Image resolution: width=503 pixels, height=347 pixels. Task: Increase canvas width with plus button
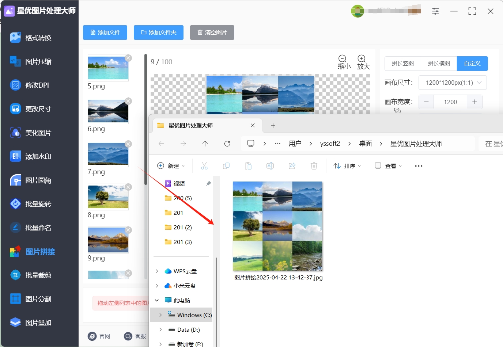tap(474, 102)
